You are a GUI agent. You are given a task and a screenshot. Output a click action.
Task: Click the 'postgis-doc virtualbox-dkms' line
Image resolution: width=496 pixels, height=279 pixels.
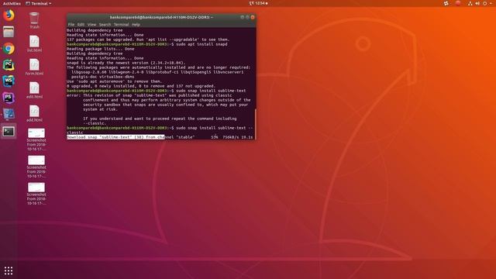coord(102,77)
